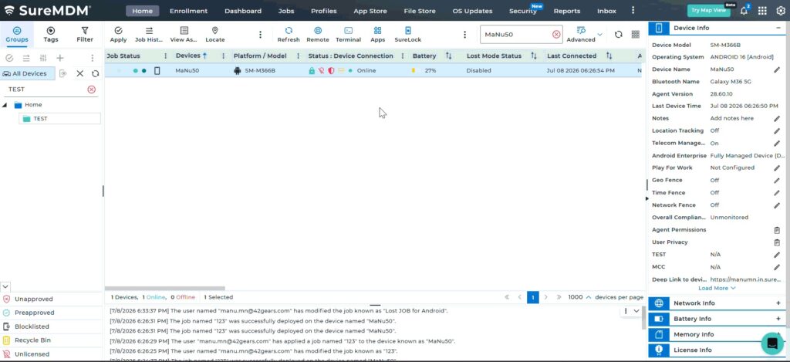Collapse the Home tree node
The height and width of the screenshot is (362, 790).
(x=5, y=105)
